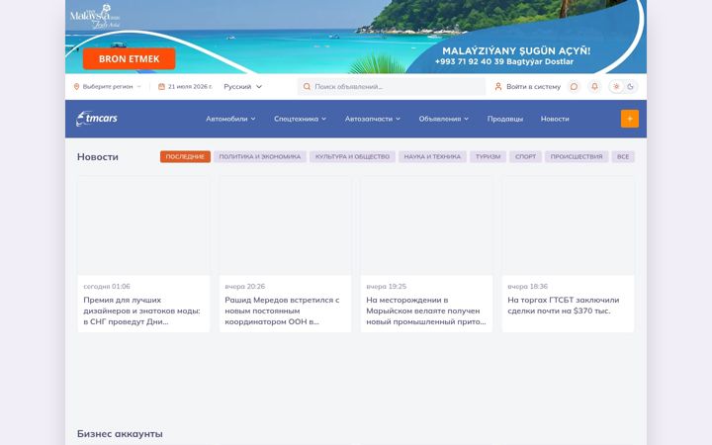Click the вчера 20:26 timestamp
Viewport: 712px width, 445px height.
(245, 286)
